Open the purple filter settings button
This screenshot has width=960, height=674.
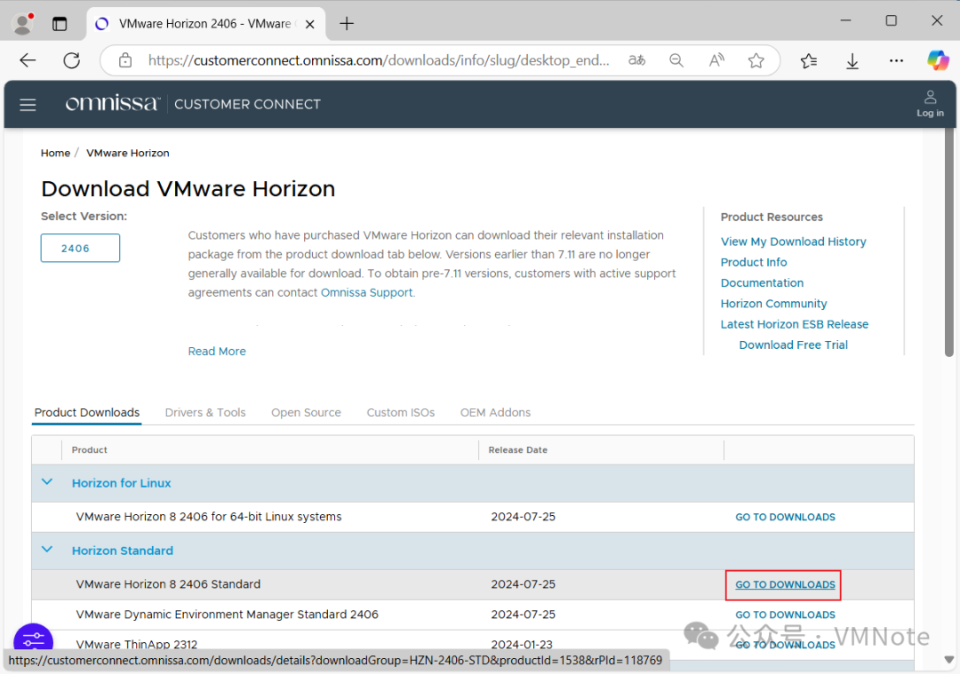[x=33, y=638]
